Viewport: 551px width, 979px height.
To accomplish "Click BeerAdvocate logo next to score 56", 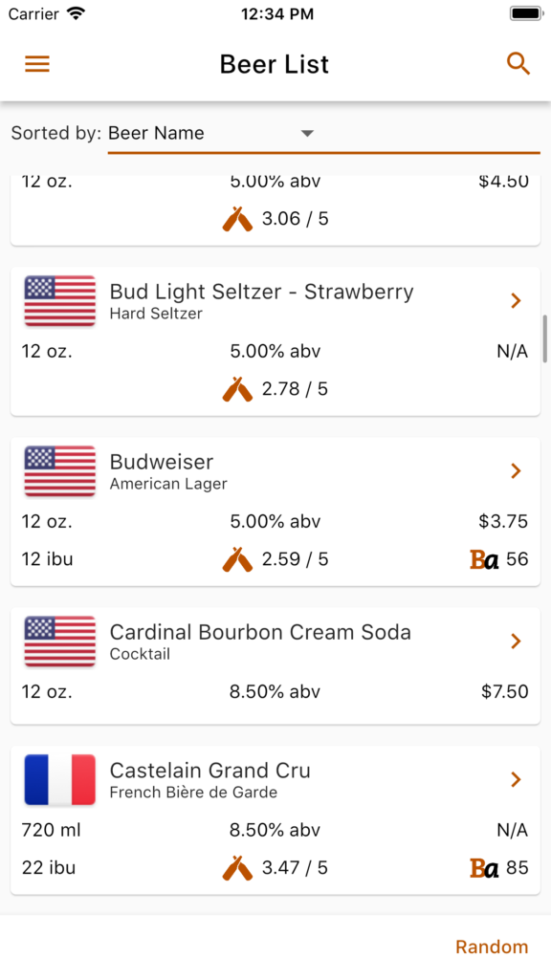I will (x=484, y=559).
